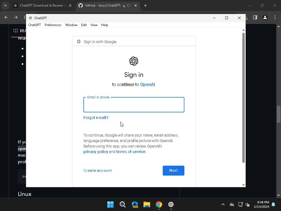Viewport: 281px width, 211px height.
Task: Open ChatGPT app from taskbar
Action: coord(171,204)
